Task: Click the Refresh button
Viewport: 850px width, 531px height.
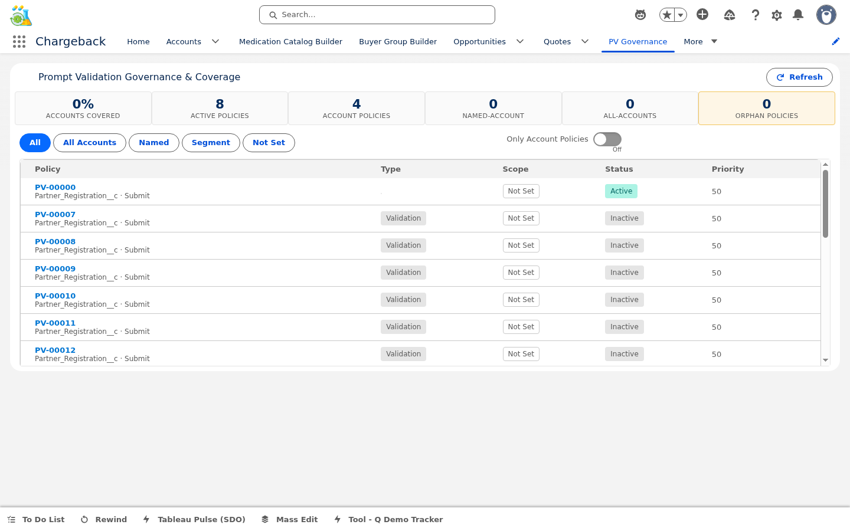Action: click(x=799, y=77)
